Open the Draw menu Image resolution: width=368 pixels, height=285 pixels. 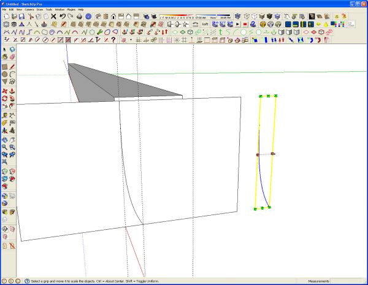40,10
